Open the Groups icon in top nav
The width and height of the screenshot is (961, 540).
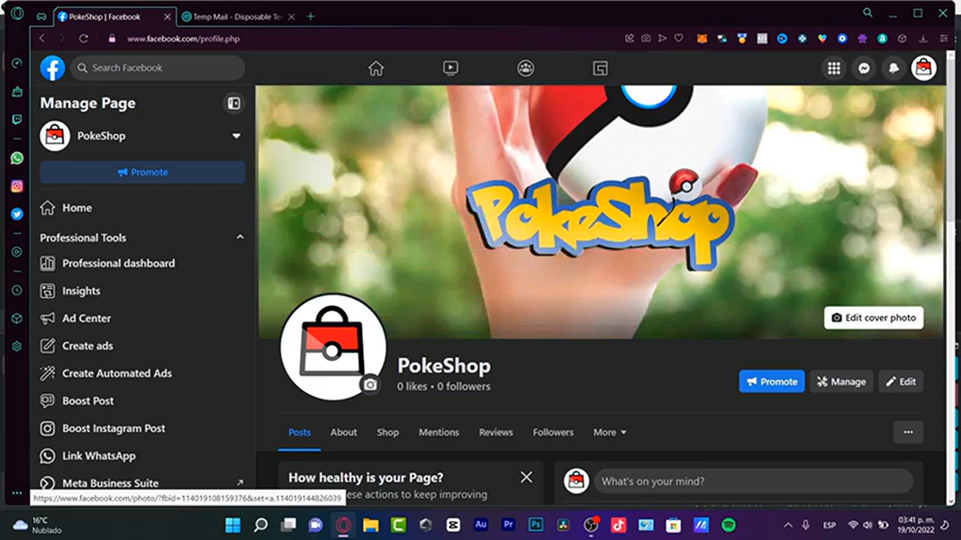point(526,68)
